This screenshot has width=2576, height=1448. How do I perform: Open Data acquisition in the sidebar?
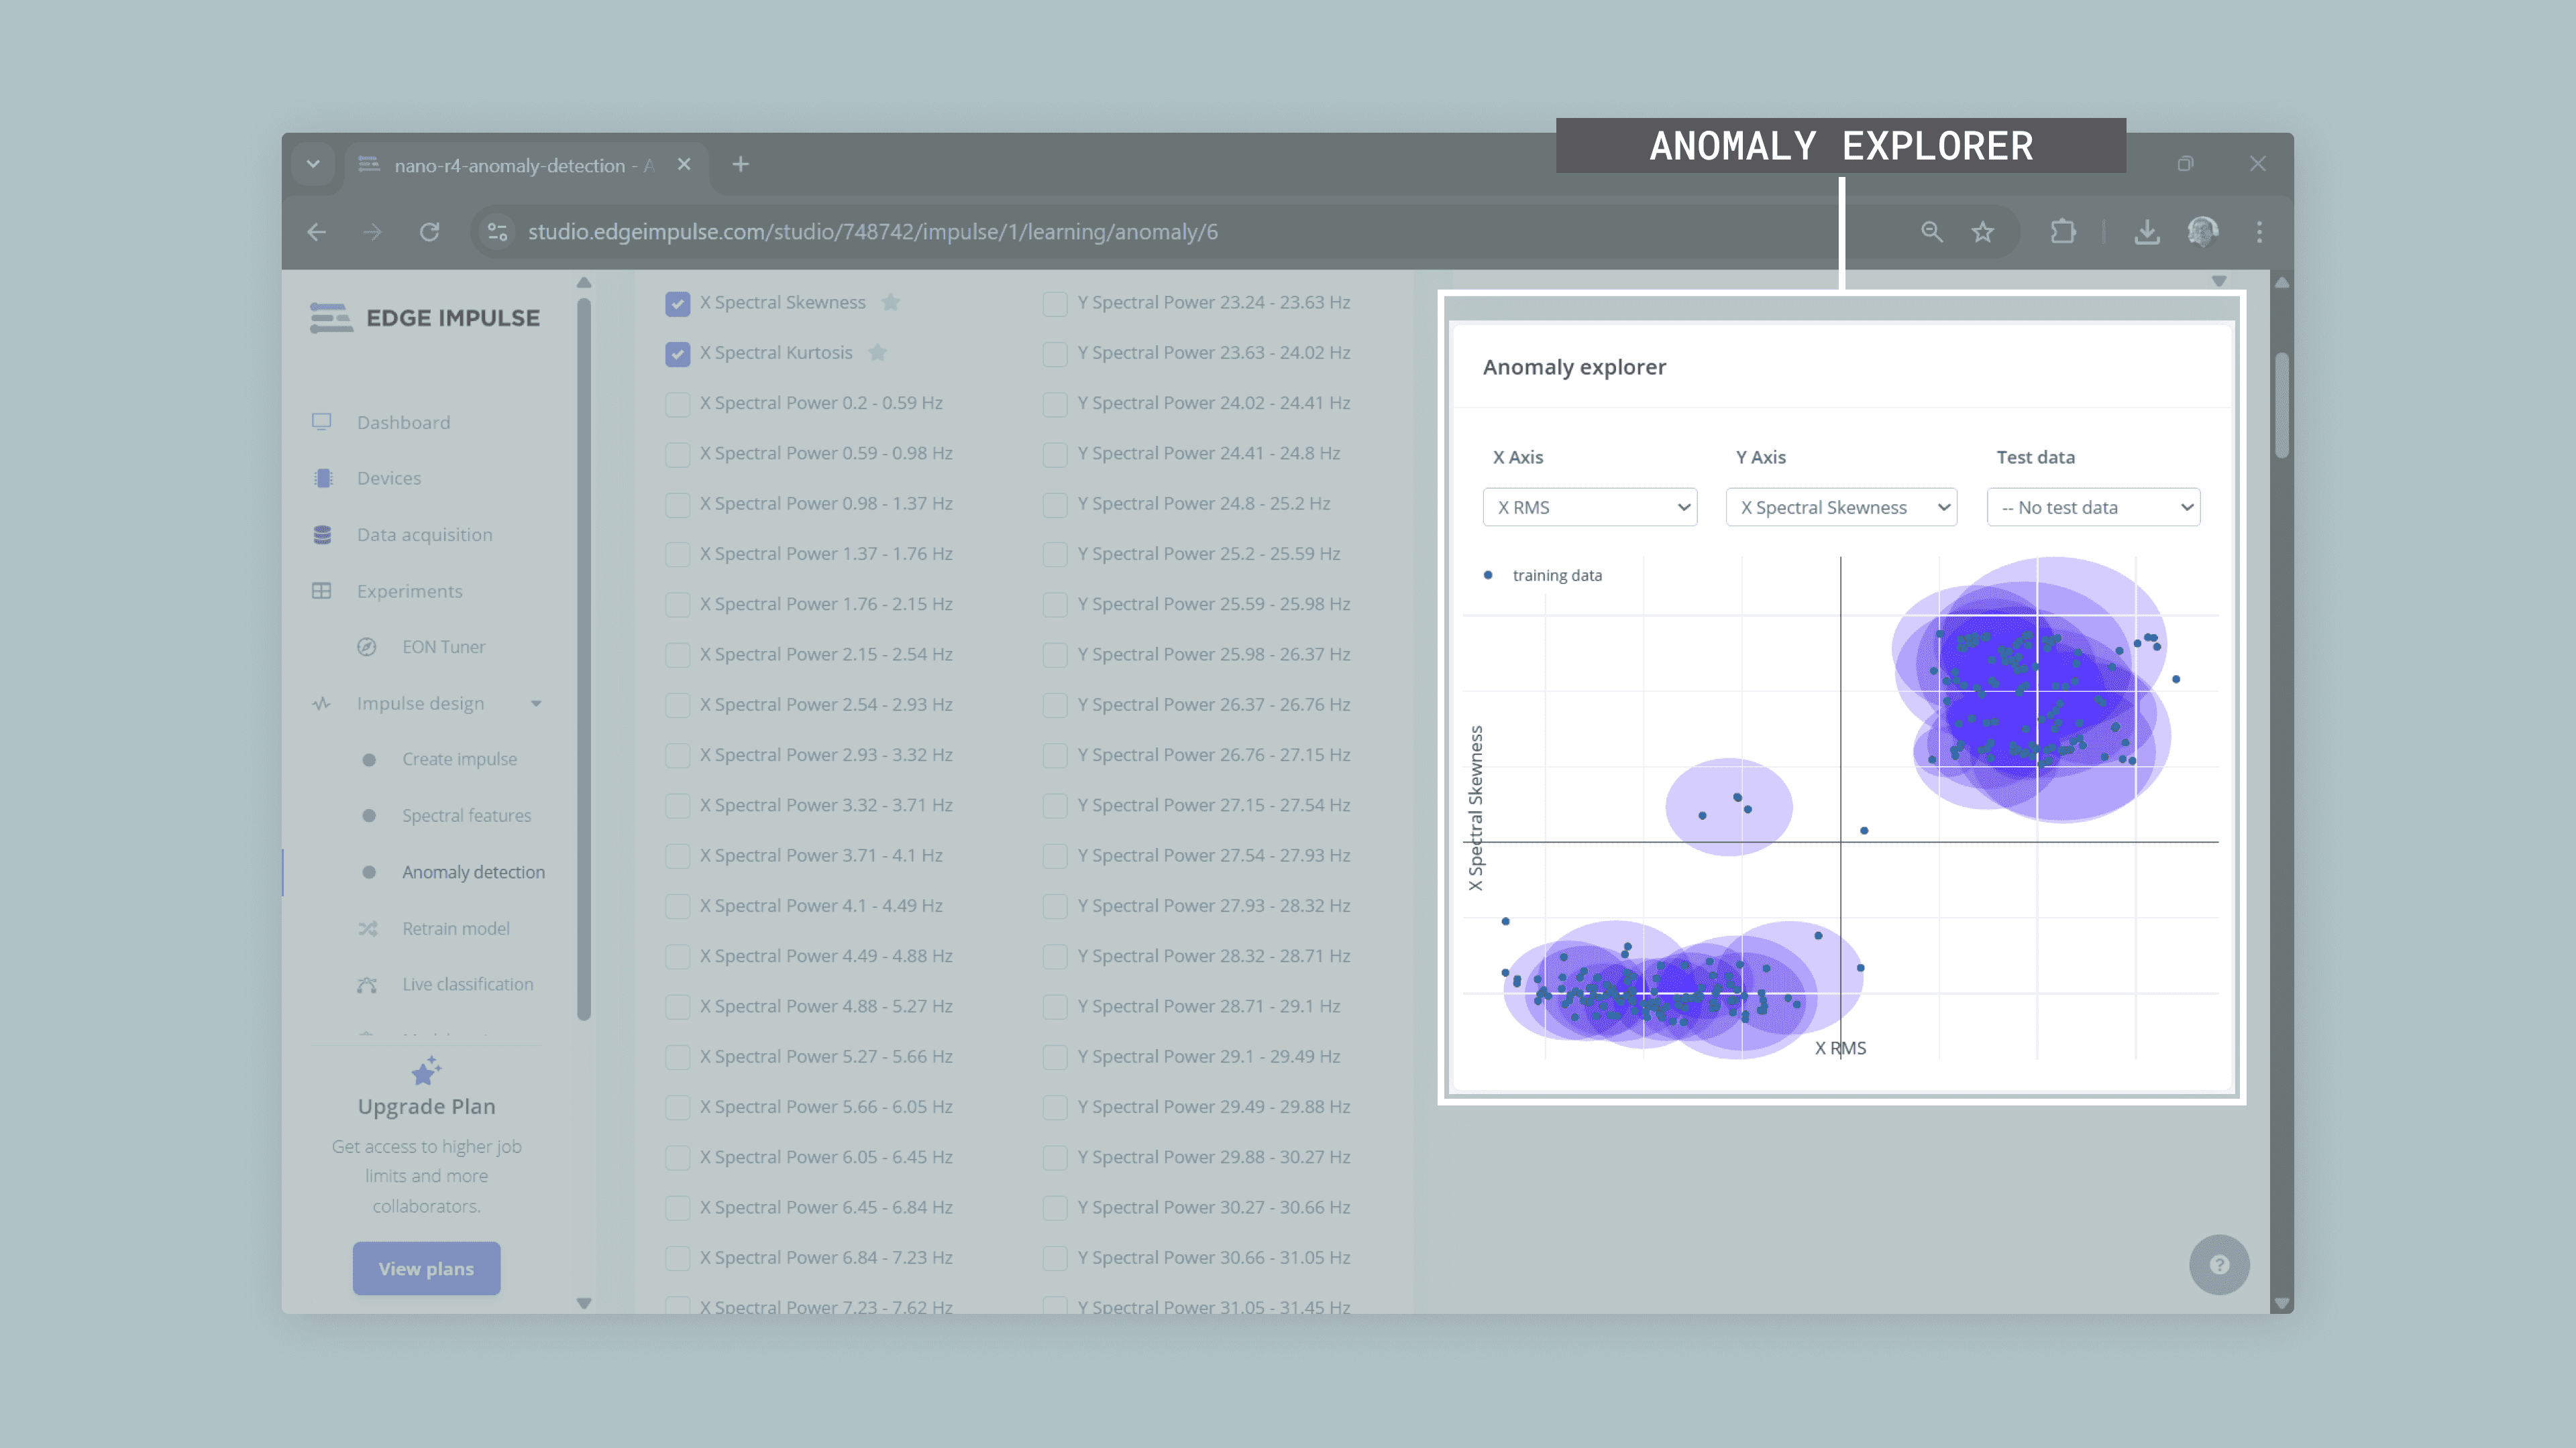click(424, 535)
